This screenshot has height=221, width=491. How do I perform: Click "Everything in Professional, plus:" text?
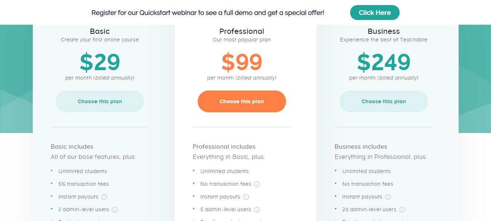tap(381, 157)
